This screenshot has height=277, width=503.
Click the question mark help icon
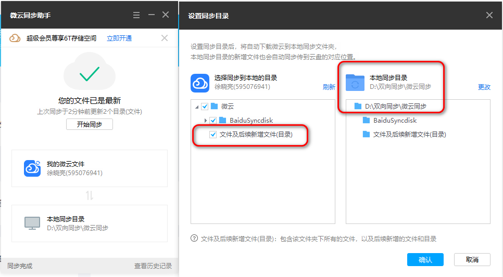pos(194,238)
